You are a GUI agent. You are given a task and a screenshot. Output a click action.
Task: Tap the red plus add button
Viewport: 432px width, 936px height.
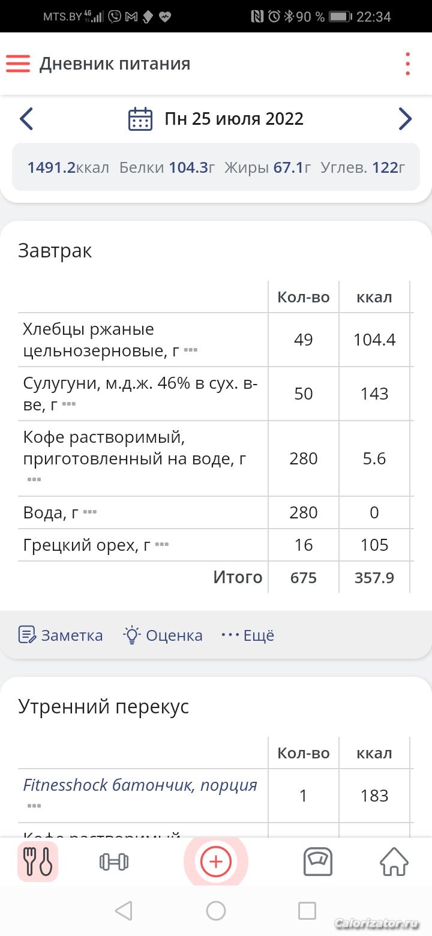click(x=216, y=862)
